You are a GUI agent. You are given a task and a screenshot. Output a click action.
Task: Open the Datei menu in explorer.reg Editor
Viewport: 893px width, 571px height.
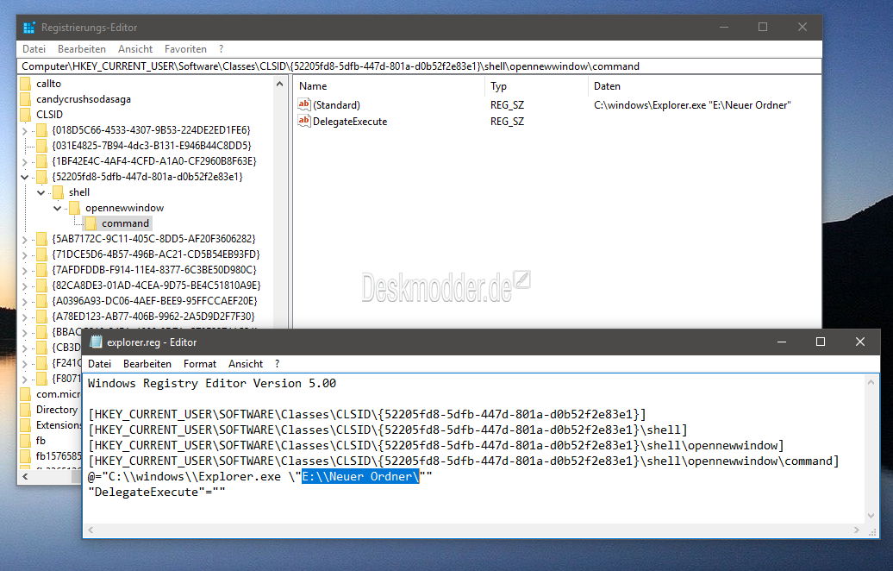[100, 364]
